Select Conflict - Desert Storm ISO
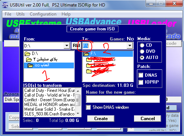Screen dimensions: 184x136 [49, 100]
